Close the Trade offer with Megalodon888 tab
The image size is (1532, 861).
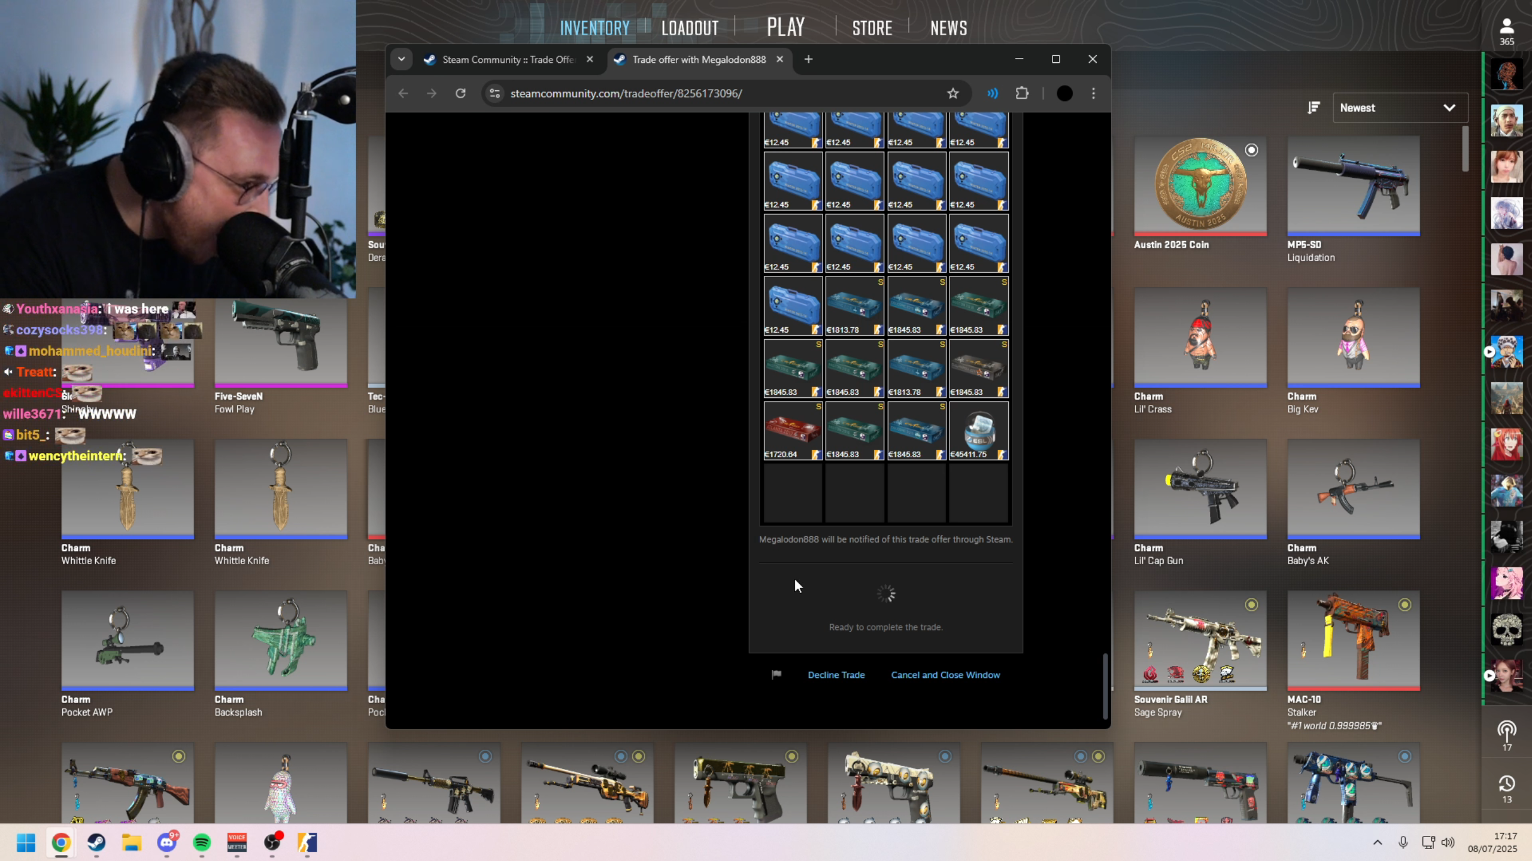[x=779, y=59]
